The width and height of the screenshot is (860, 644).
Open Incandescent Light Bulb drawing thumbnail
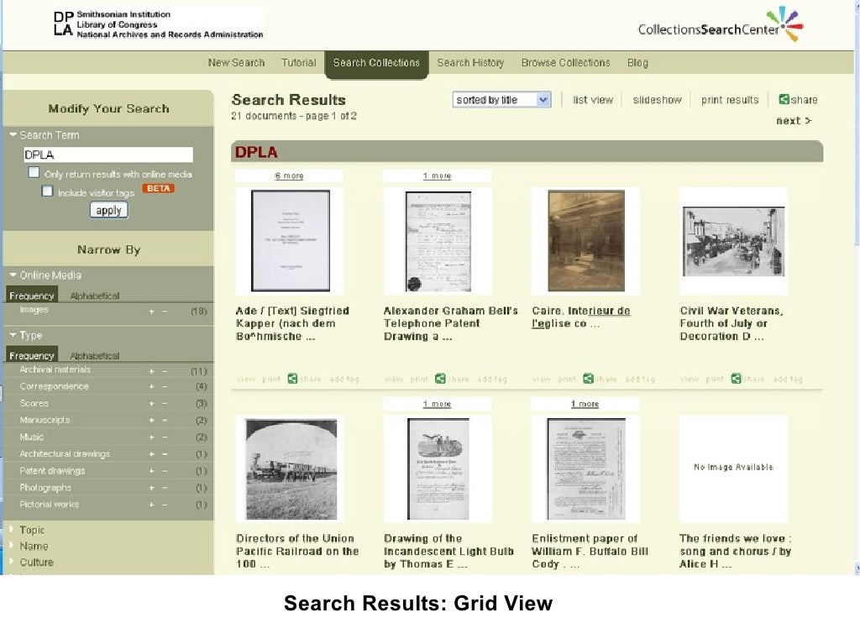[438, 469]
